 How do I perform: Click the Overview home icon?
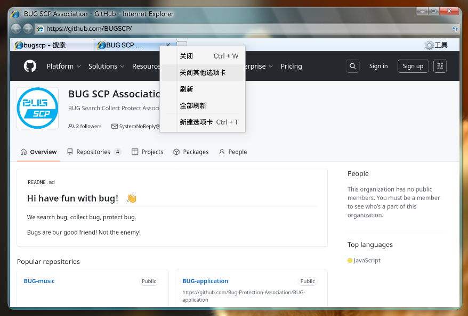pyautogui.click(x=23, y=152)
